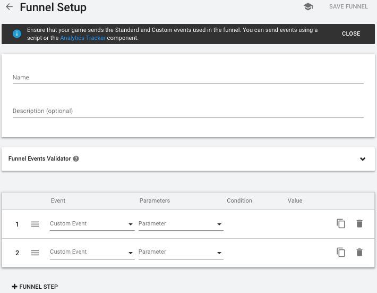Duplicate funnel step 2
The width and height of the screenshot is (377, 293).
[341, 252]
